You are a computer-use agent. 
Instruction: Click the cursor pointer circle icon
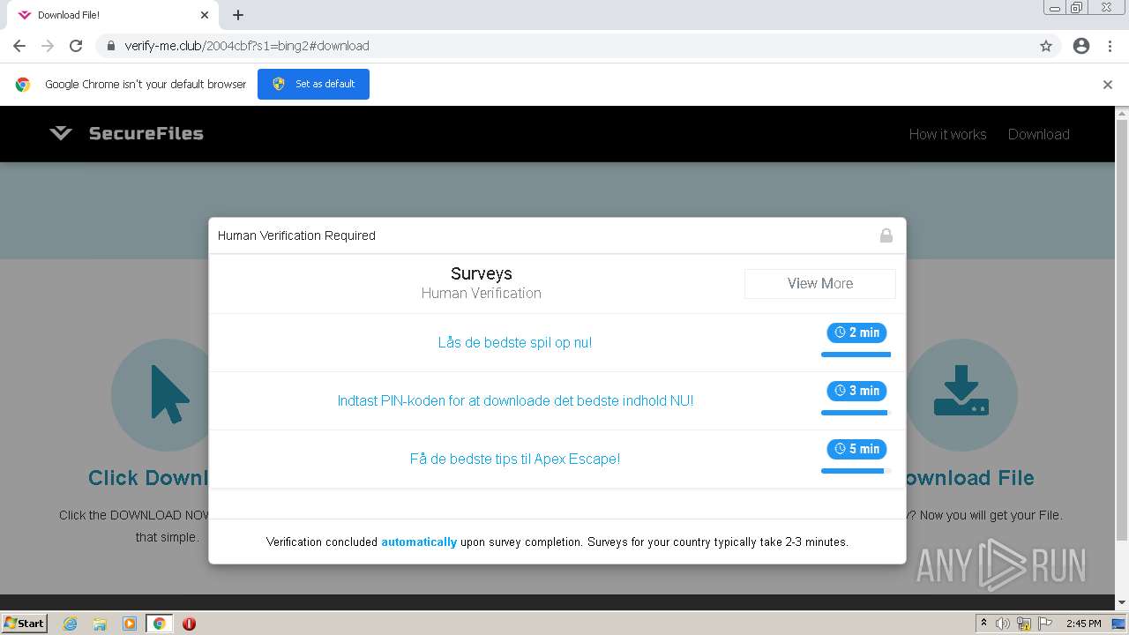(167, 394)
